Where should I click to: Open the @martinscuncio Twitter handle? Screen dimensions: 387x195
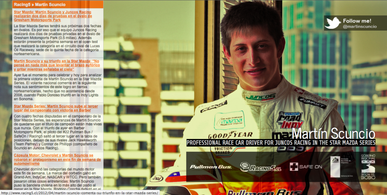point(360,27)
